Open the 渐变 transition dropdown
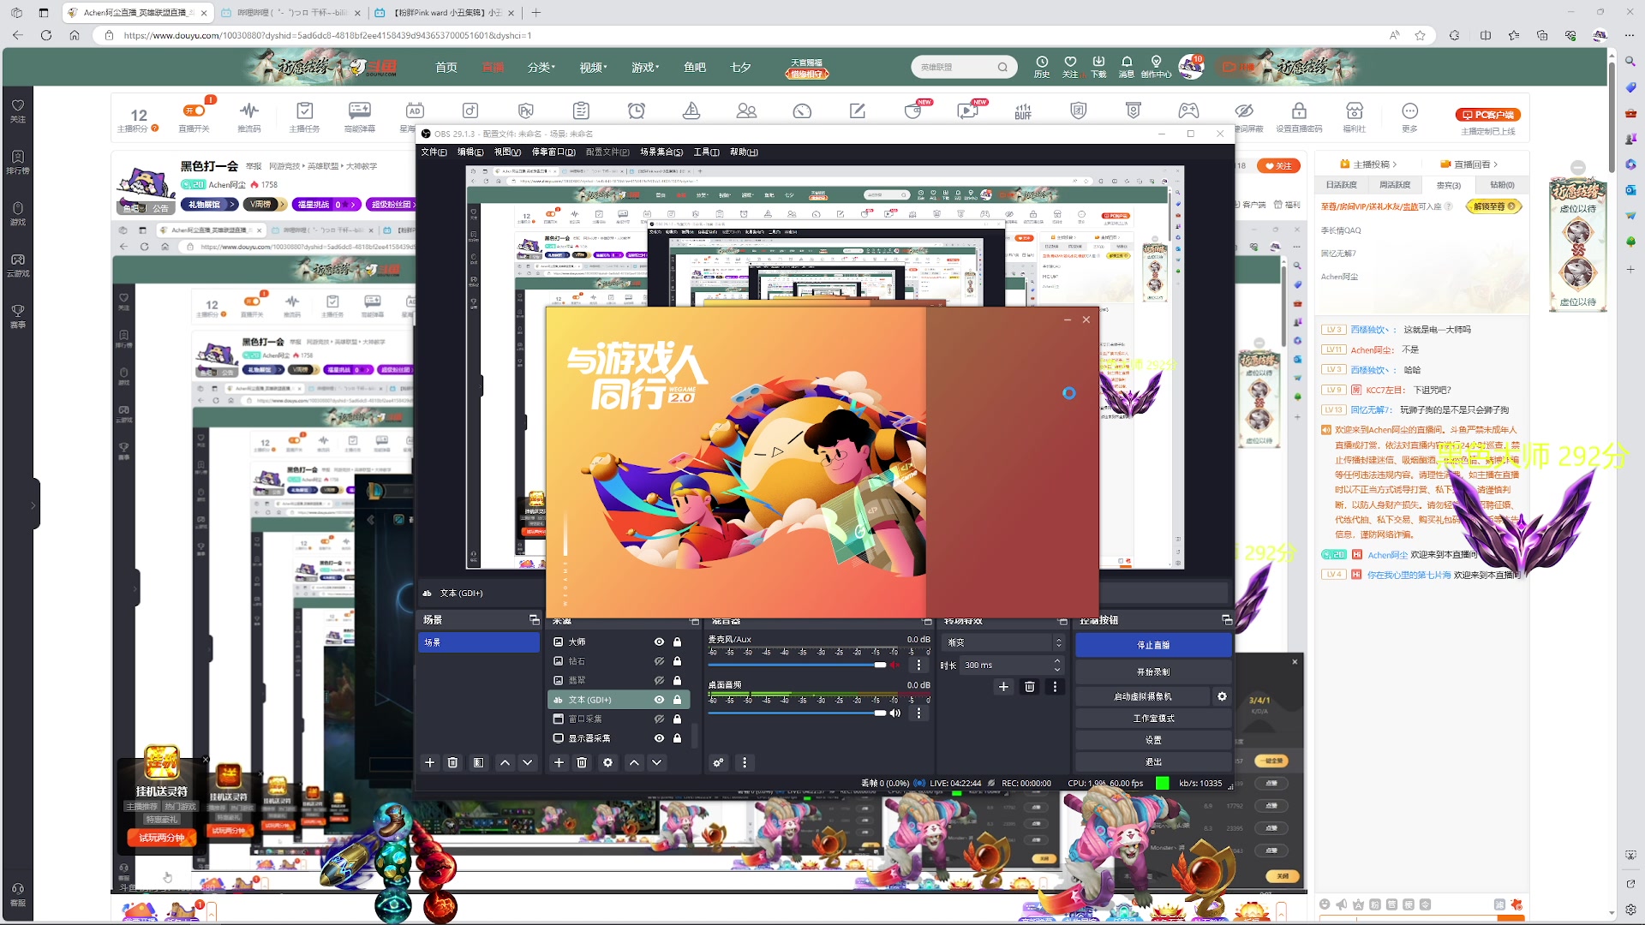The width and height of the screenshot is (1645, 925). click(1003, 642)
